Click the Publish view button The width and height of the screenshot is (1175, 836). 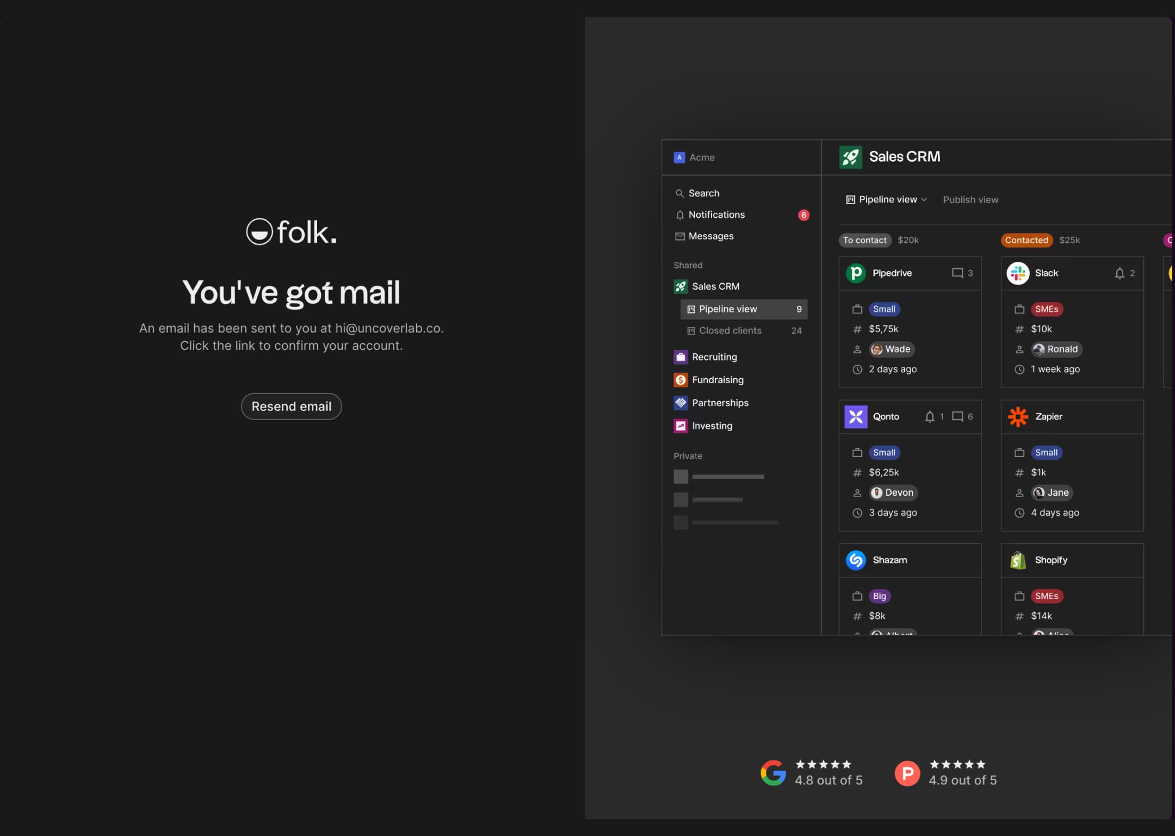click(x=970, y=199)
